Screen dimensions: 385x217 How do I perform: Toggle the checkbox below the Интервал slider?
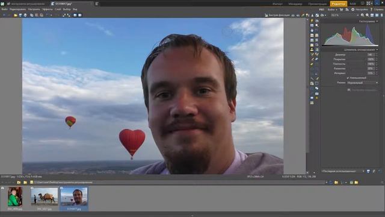348,78
